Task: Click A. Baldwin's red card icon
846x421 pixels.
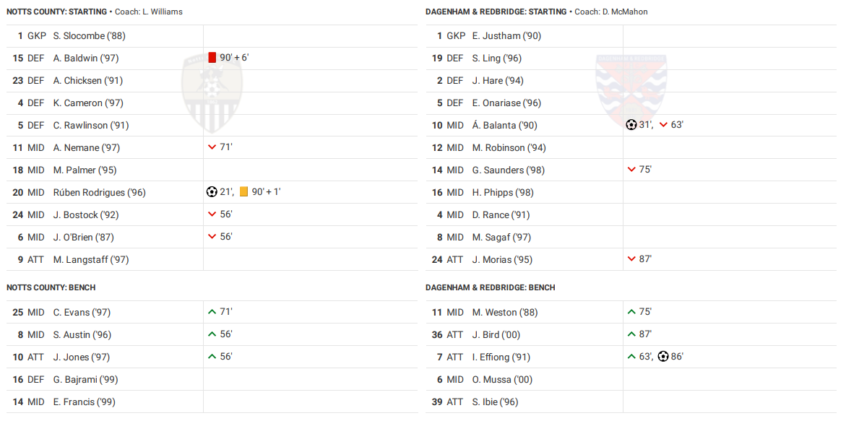Action: click(212, 58)
